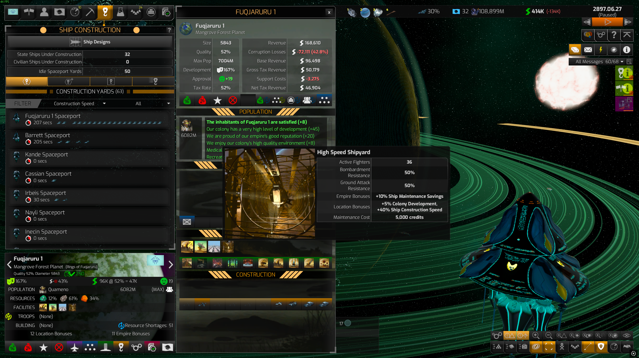Open the exploration radar screen with badge 10
639x358 pixels.
coord(75,12)
